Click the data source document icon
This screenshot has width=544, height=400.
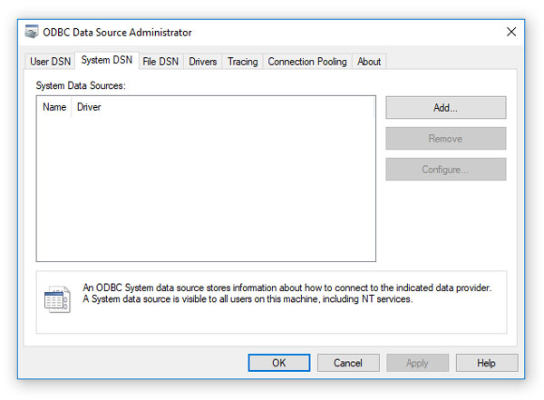tap(57, 299)
